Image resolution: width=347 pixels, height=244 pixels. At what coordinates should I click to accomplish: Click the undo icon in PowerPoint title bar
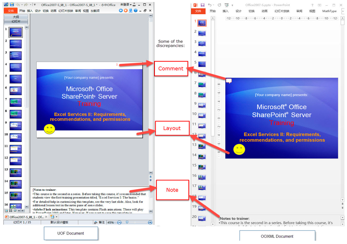[209, 5]
